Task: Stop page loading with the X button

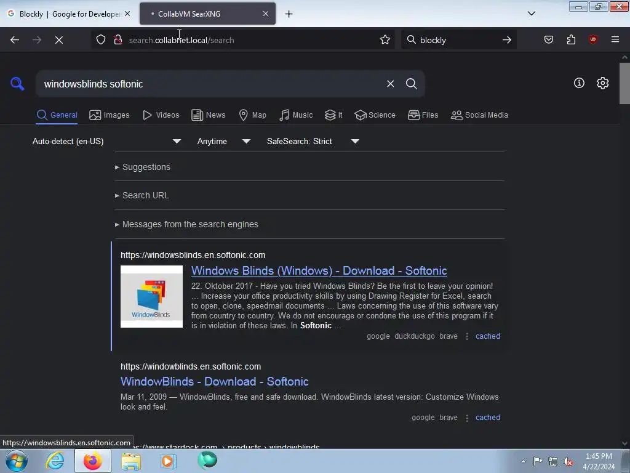Action: [x=59, y=40]
